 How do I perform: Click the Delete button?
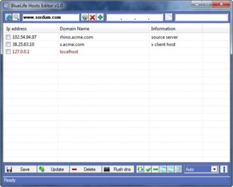pyautogui.click(x=86, y=169)
